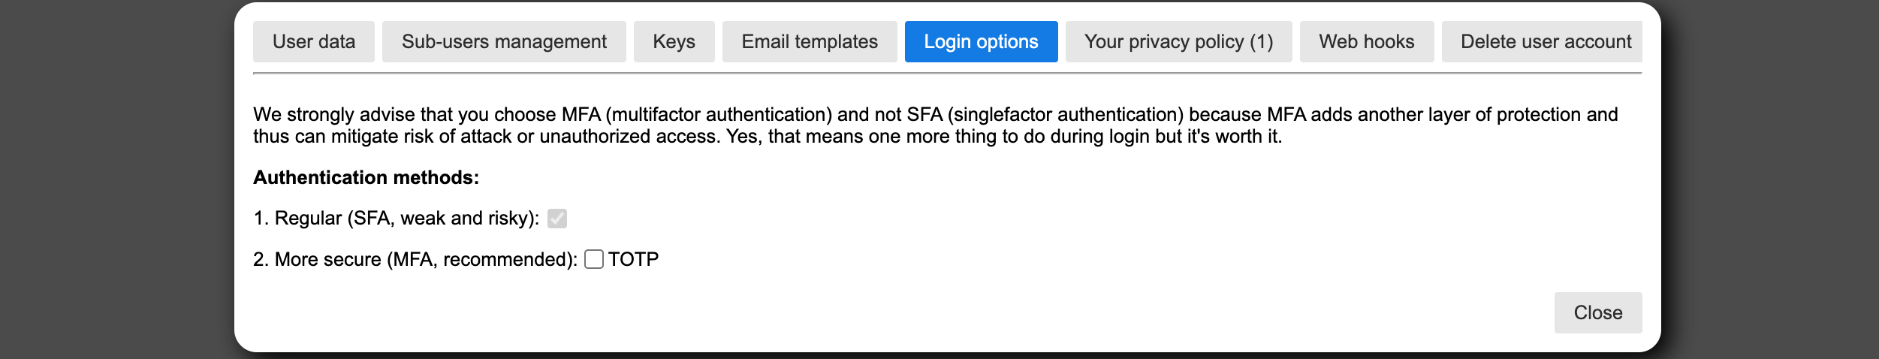Close the login options dialog
The width and height of the screenshot is (1879, 359).
tap(1597, 312)
